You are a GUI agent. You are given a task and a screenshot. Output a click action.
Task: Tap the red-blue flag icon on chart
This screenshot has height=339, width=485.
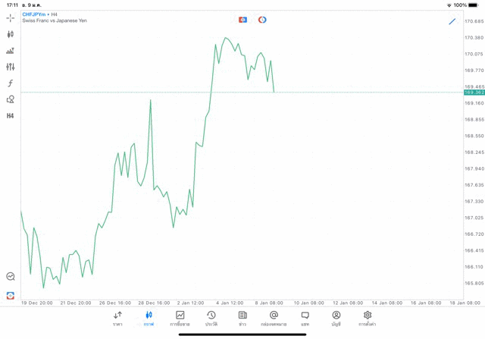(242, 20)
